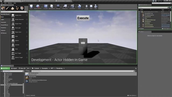The image size is (172, 97).
Task: Click the Eject toolbar icon
Action: coord(96,7)
